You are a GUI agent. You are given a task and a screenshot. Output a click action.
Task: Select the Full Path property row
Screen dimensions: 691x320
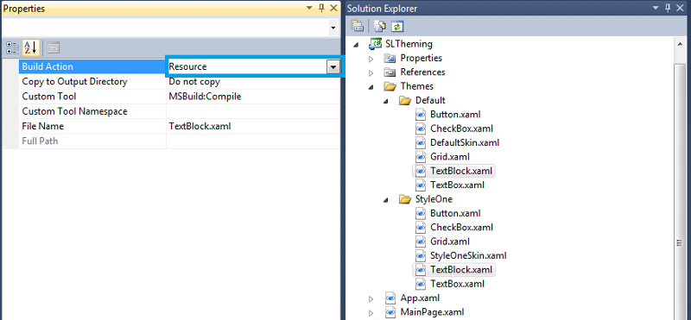pyautogui.click(x=181, y=141)
